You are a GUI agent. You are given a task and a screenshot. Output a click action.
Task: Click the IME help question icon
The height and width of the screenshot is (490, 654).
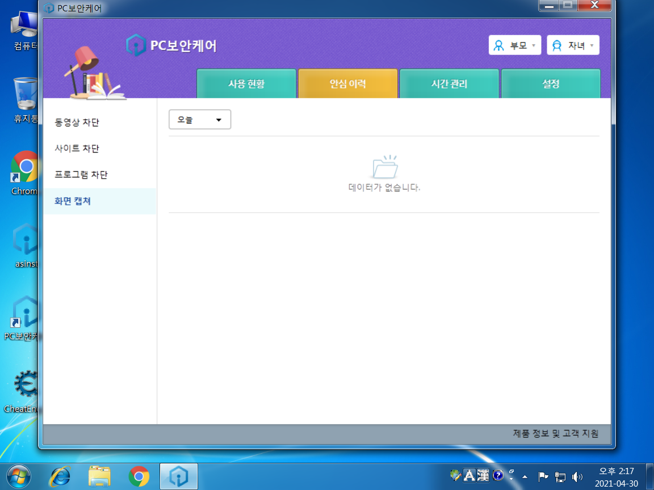click(497, 475)
